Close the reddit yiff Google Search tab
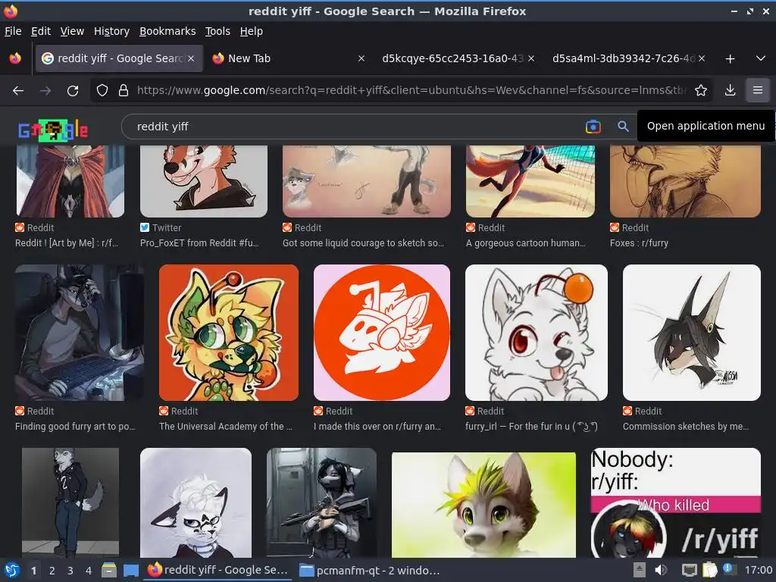The image size is (776, 582). coord(191,58)
